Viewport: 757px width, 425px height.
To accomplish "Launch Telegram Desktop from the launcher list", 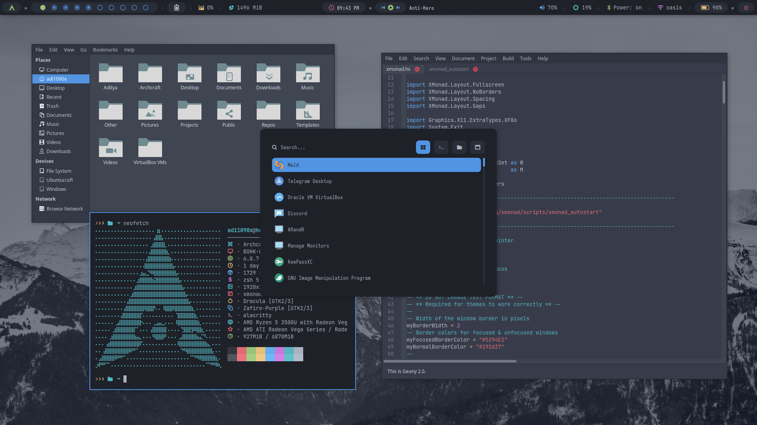I will point(310,181).
